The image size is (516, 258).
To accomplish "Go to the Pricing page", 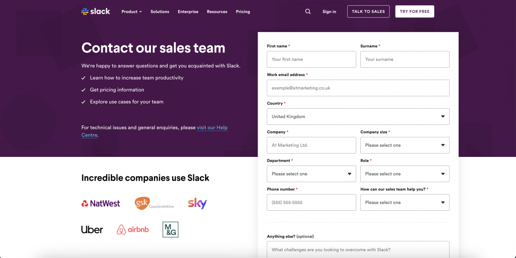I will click(243, 11).
